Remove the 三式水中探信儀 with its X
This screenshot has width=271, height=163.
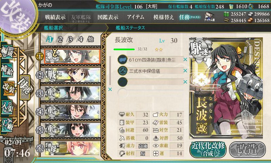click(x=185, y=71)
